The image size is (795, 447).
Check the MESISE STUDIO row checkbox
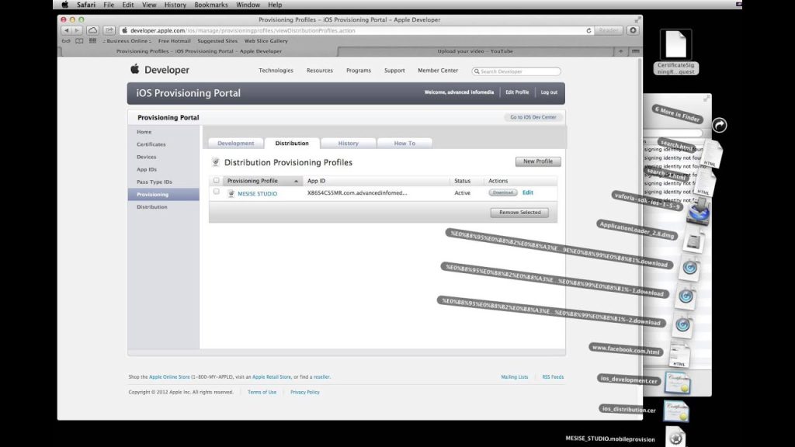pos(217,192)
